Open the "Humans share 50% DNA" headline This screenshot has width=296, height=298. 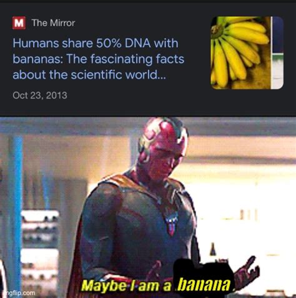(99, 59)
